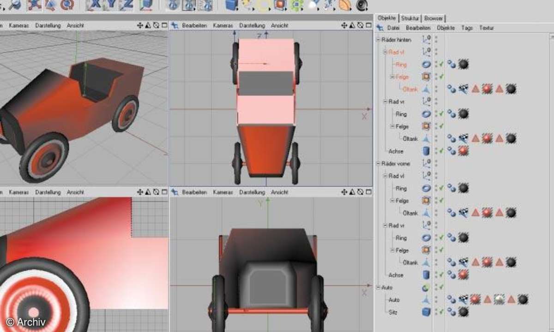The height and width of the screenshot is (332, 554).
Task: Select the Rotate tool in top toolbar
Action: pyautogui.click(x=67, y=5)
